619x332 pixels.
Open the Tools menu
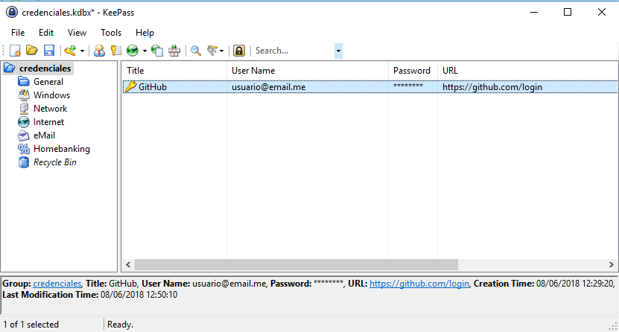click(x=111, y=33)
